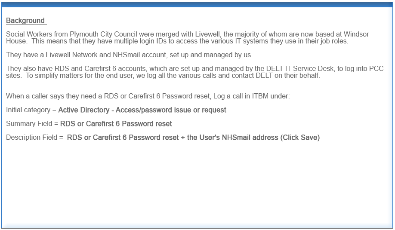Click the words Windsor at end of first line
This screenshot has width=395, height=230.
[x=356, y=34]
